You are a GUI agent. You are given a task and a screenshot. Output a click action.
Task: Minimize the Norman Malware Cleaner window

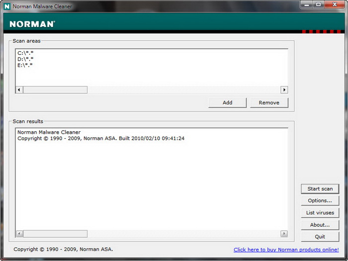[307, 4]
